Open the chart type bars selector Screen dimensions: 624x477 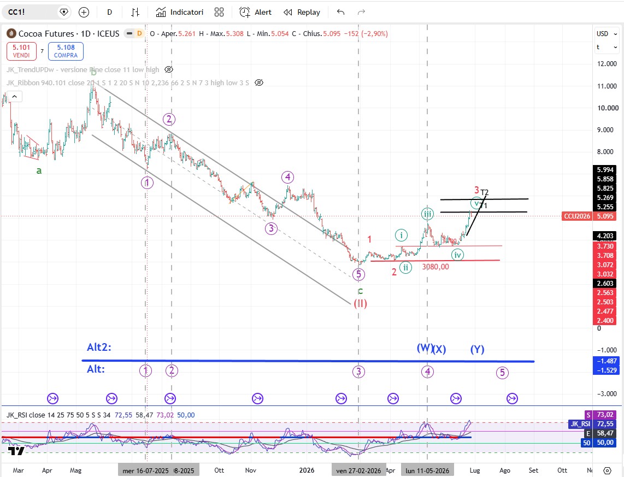136,13
